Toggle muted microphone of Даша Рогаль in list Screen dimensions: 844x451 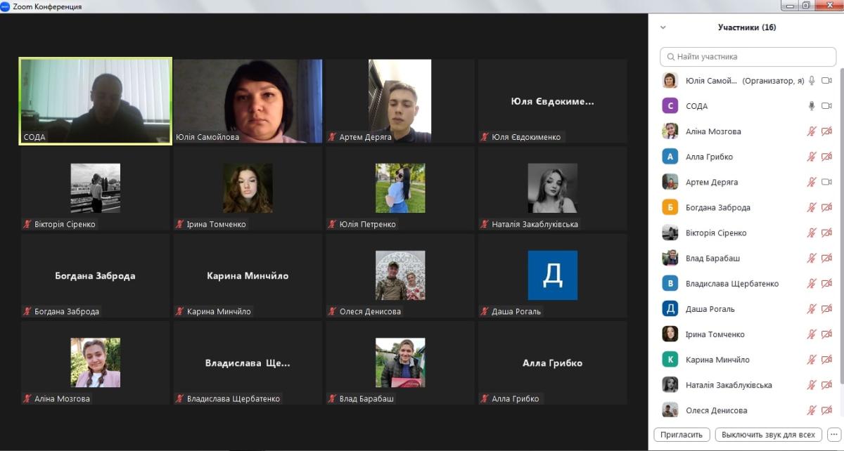coord(812,308)
